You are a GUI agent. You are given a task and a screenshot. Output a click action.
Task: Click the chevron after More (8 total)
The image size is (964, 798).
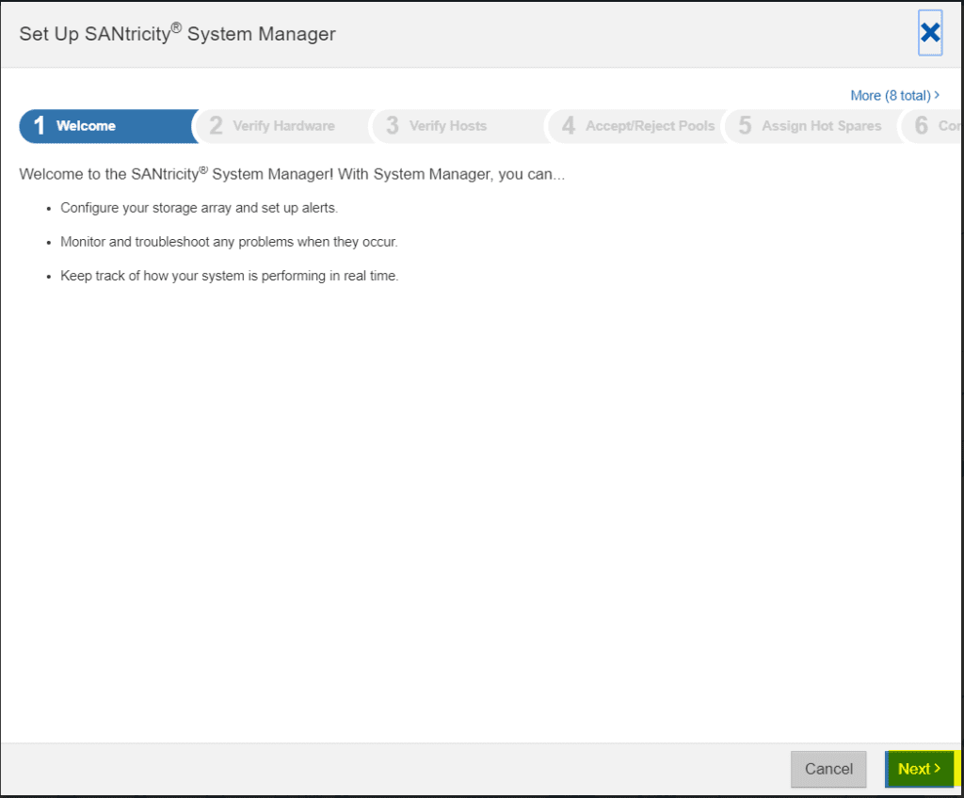[935, 95]
